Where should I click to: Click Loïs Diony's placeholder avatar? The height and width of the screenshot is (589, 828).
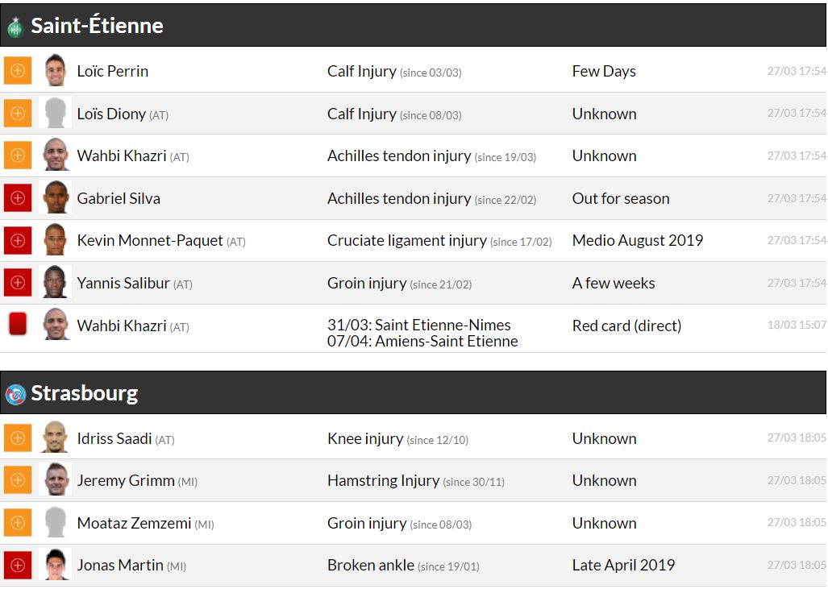point(56,114)
